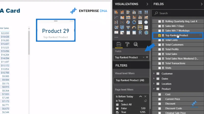Select the ArcGIS Maps visualization
The width and height of the screenshot is (204, 114).
coord(146,32)
